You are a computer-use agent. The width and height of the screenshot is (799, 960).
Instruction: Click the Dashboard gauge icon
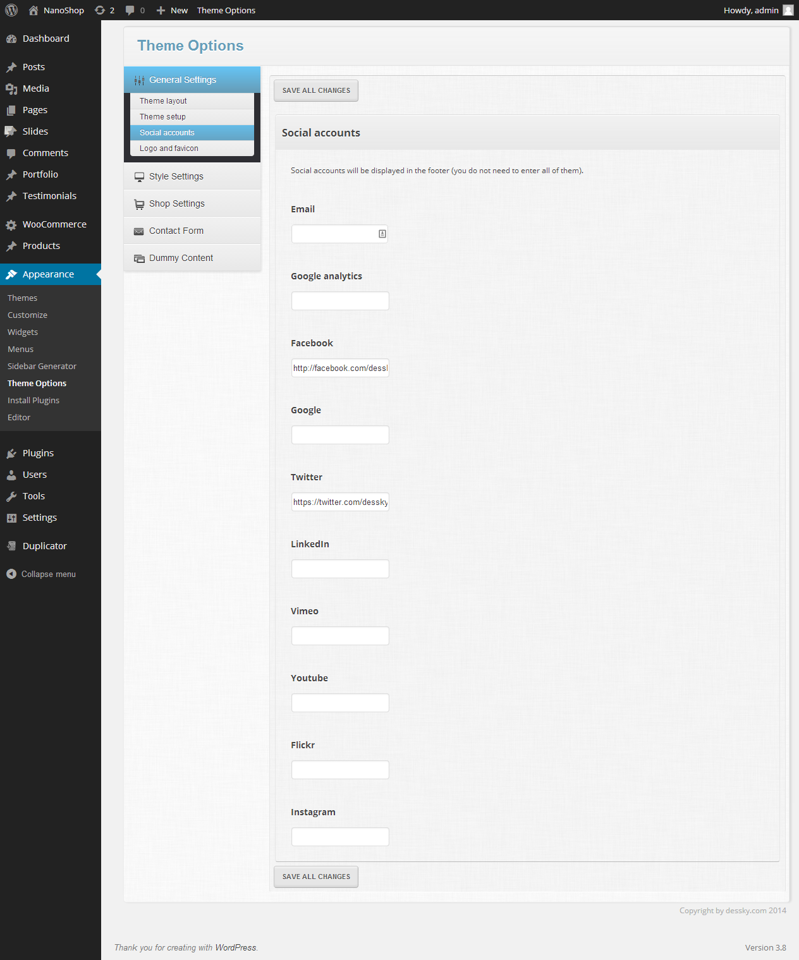pyautogui.click(x=11, y=39)
